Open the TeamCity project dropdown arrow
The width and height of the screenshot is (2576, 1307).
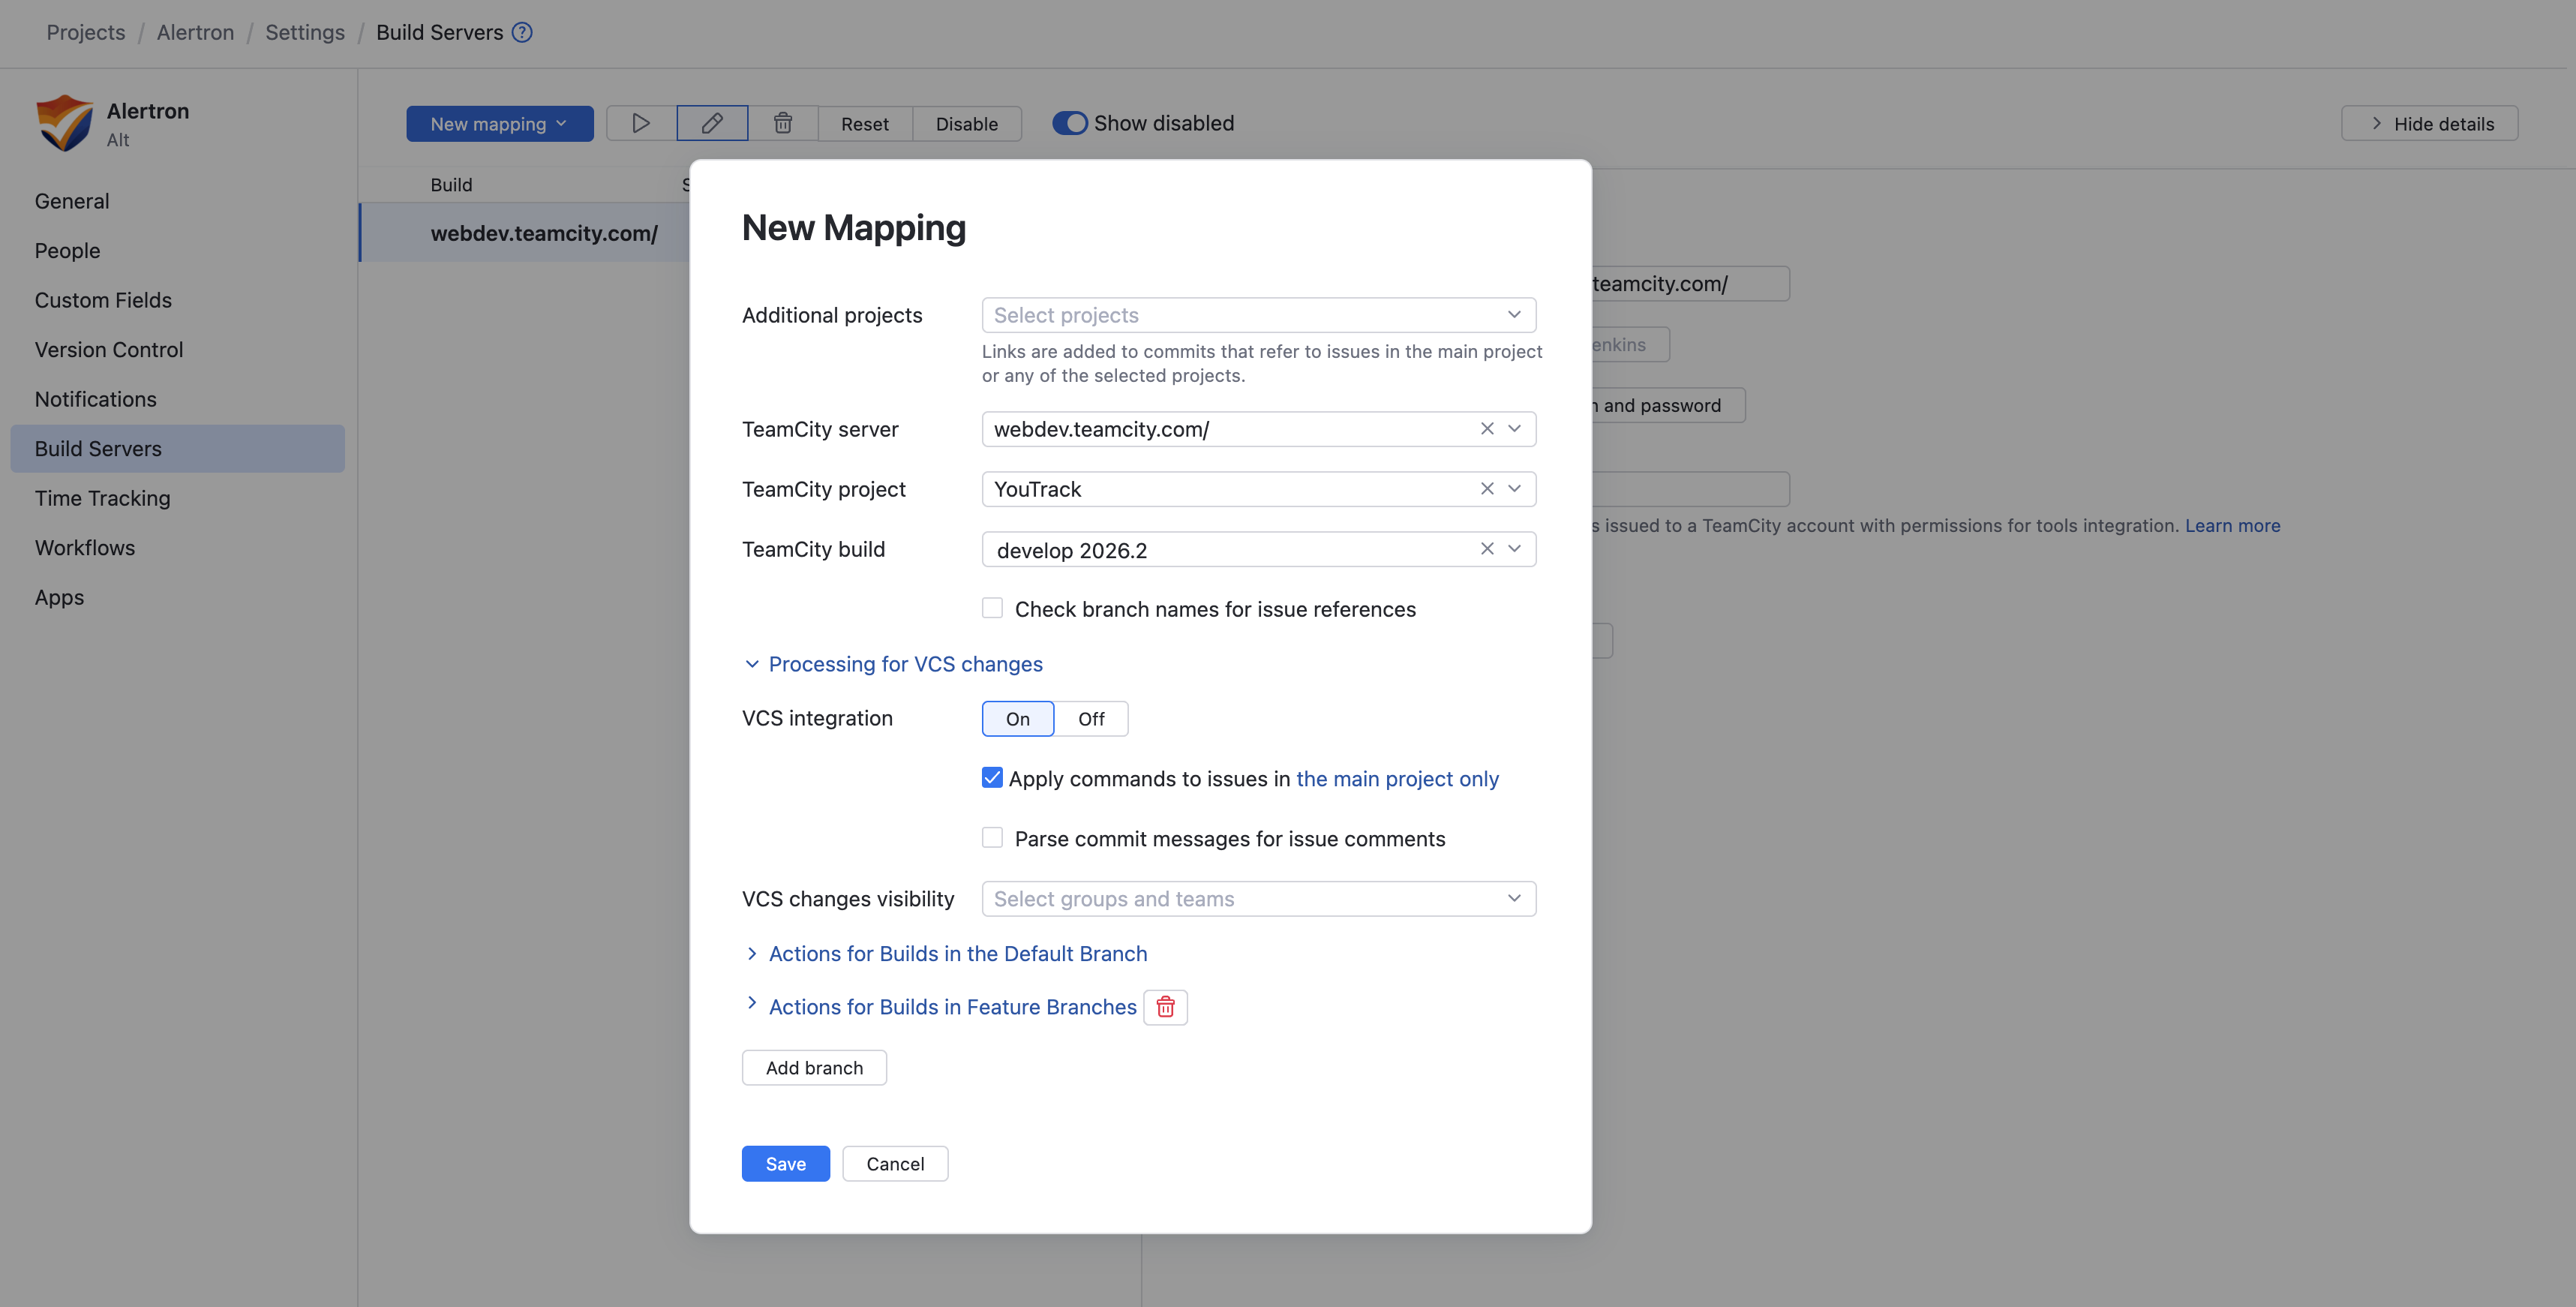(x=1515, y=489)
